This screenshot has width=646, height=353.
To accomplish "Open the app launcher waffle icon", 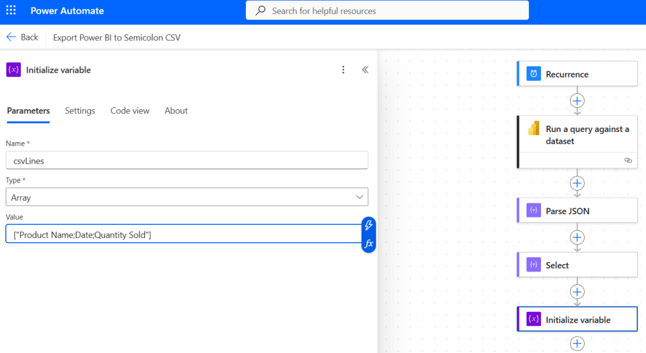I will [x=11, y=10].
